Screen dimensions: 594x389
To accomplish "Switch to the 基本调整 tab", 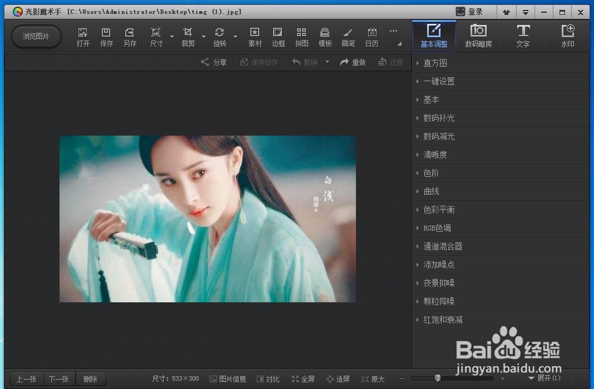I will pos(434,36).
